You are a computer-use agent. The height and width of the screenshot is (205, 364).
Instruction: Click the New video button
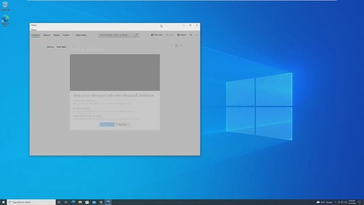[157, 35]
